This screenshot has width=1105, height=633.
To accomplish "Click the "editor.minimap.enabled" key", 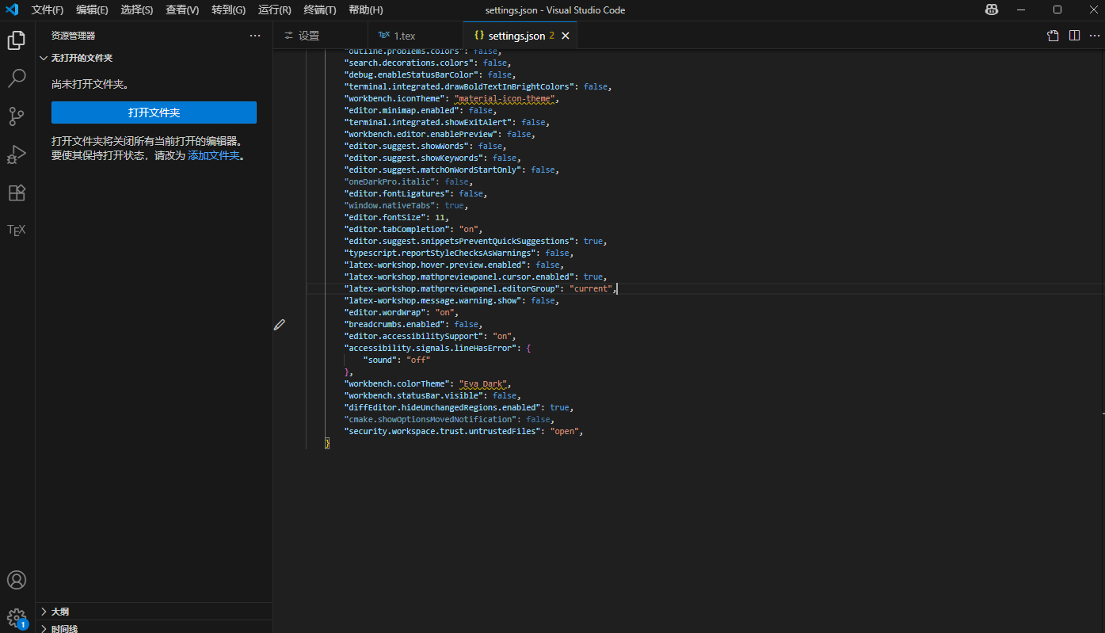I will pos(401,111).
